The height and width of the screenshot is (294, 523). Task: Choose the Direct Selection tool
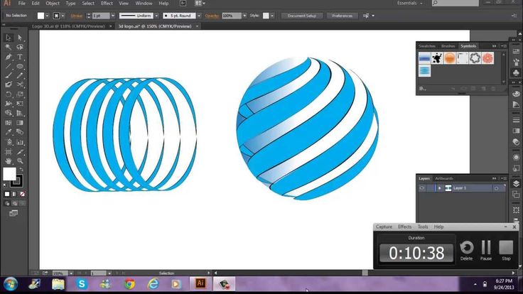[x=20, y=38]
